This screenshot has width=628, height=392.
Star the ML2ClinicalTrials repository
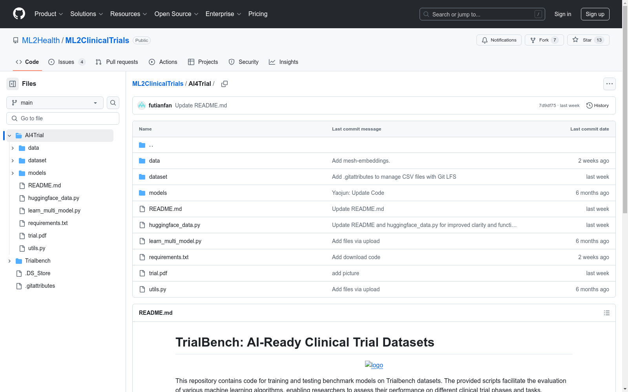point(588,40)
